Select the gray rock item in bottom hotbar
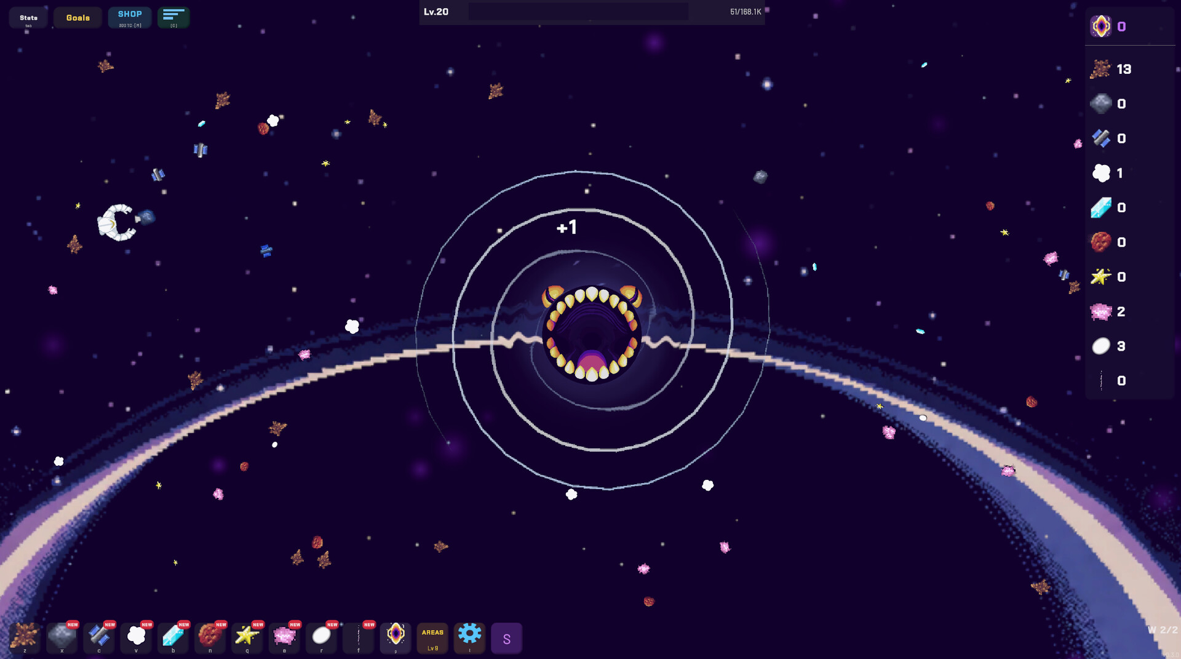This screenshot has width=1181, height=659. point(62,637)
